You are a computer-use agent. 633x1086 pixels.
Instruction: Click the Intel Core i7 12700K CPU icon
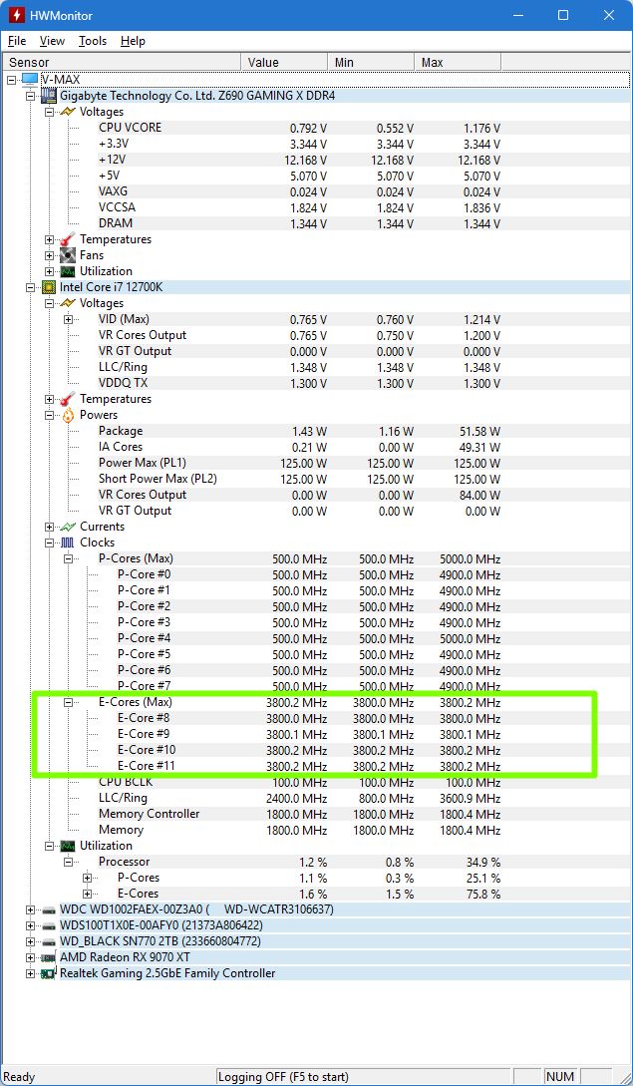49,287
